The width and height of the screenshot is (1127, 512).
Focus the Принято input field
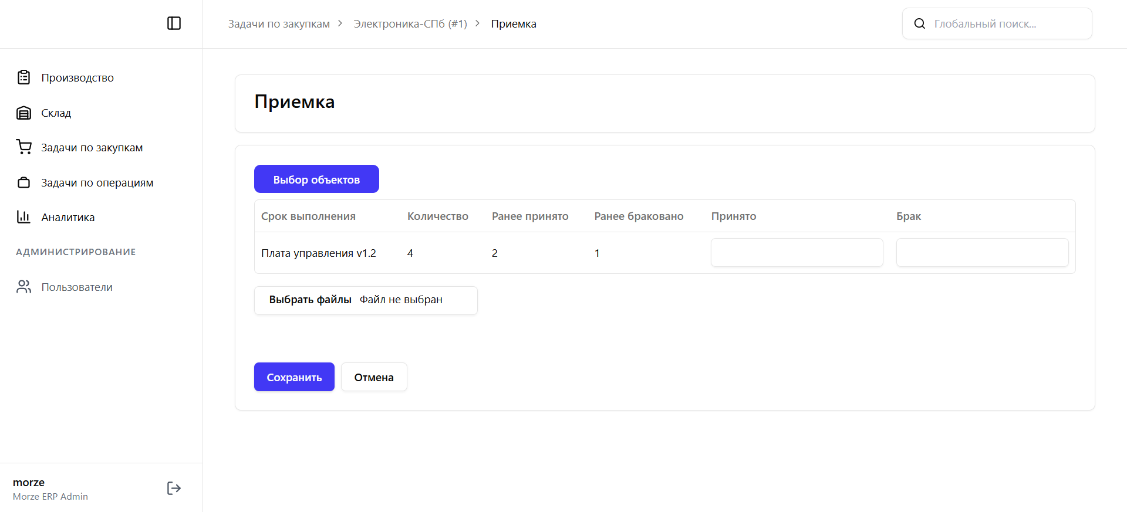click(x=797, y=253)
